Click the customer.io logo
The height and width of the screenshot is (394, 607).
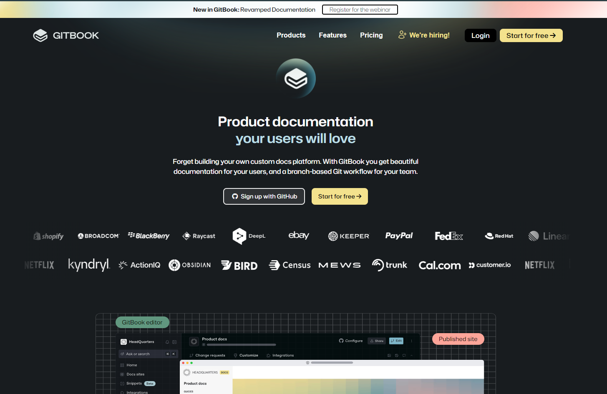click(490, 265)
